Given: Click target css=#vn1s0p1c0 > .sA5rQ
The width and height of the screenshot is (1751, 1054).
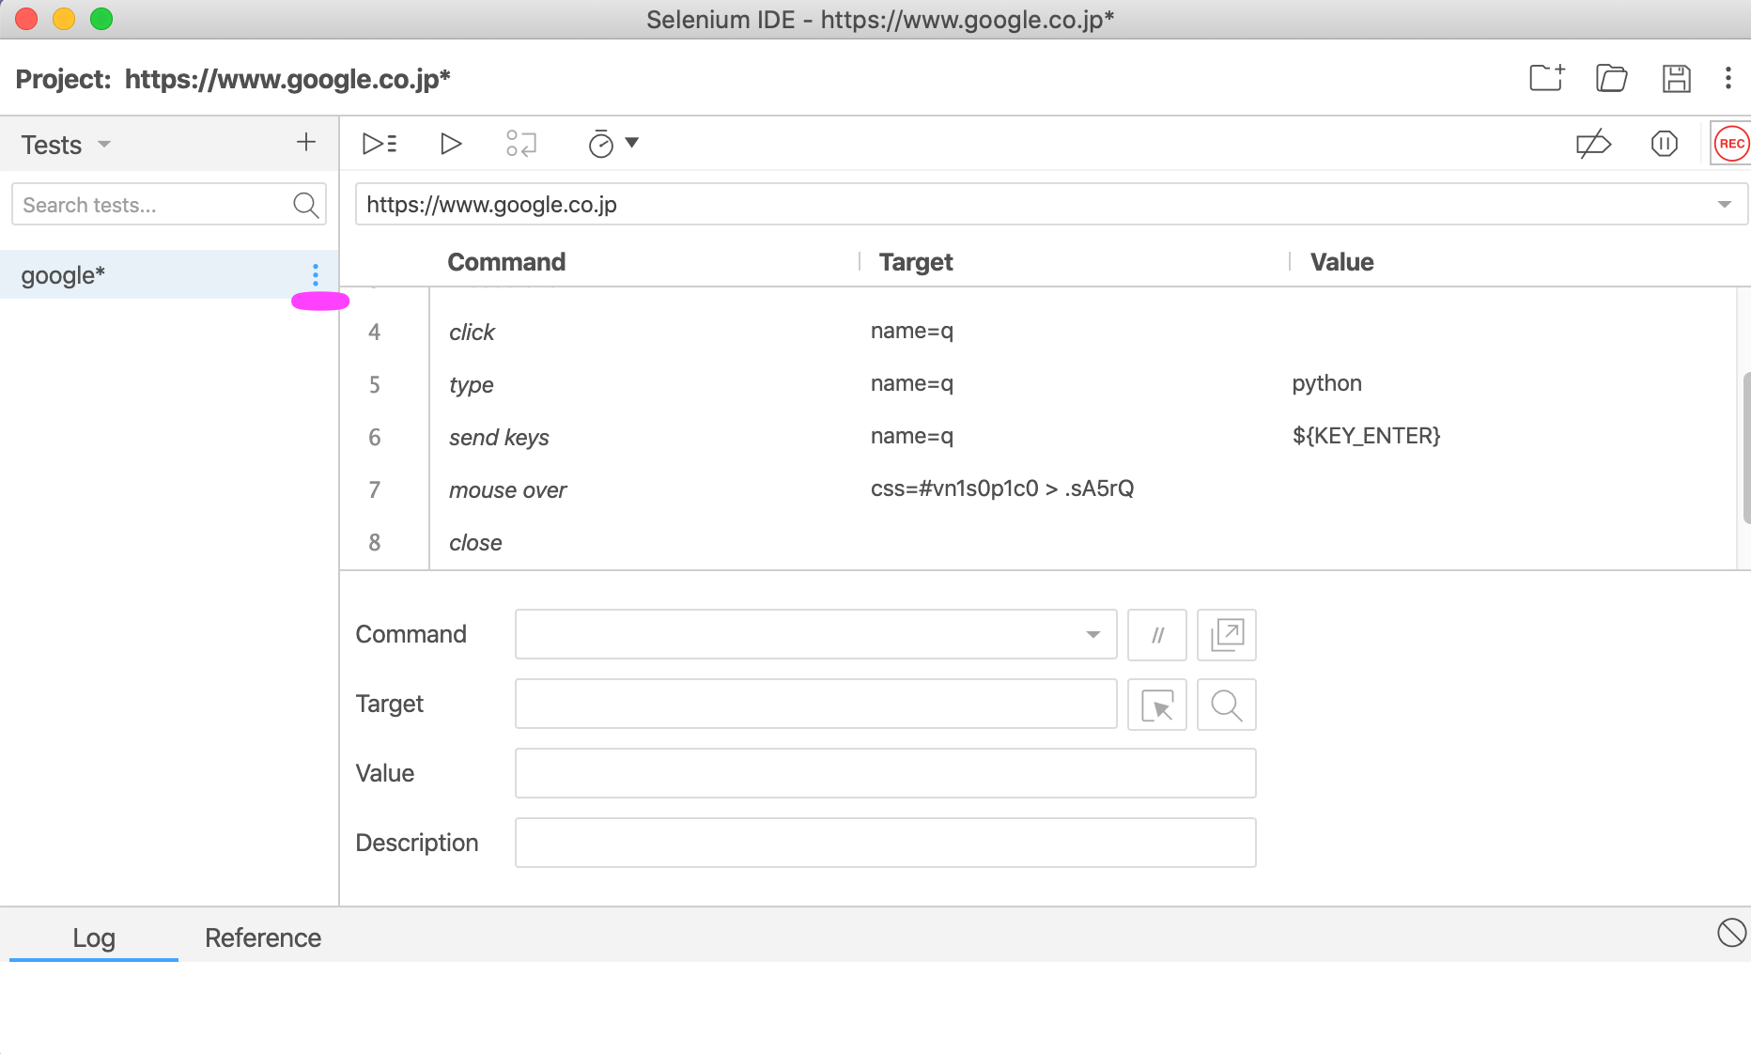Looking at the screenshot, I should pyautogui.click(x=1002, y=488).
